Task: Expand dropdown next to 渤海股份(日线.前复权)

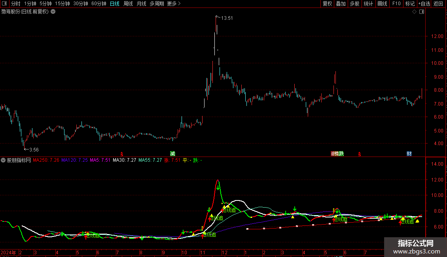Action: [53, 12]
